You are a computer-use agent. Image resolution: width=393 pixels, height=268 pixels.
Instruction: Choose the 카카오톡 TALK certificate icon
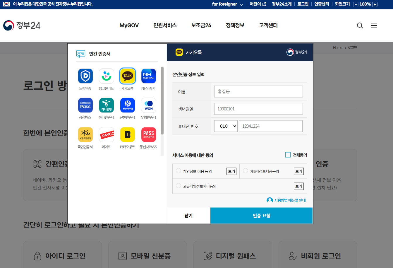(127, 76)
